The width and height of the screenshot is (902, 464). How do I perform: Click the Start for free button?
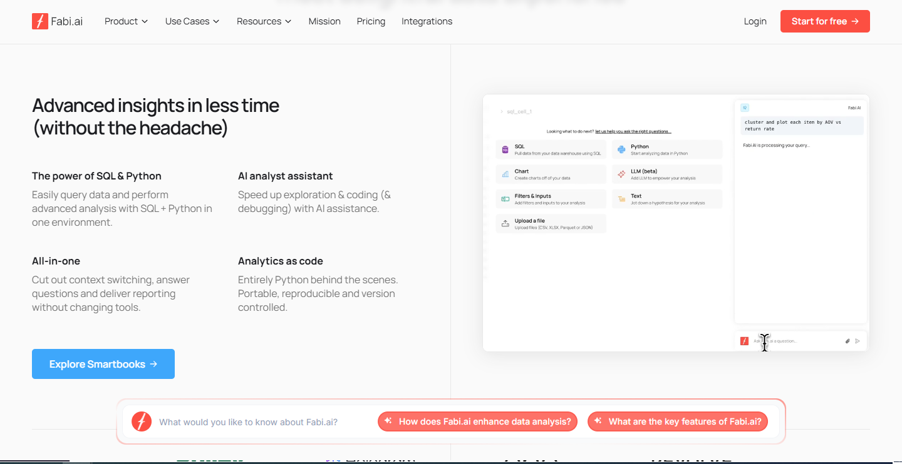(825, 21)
